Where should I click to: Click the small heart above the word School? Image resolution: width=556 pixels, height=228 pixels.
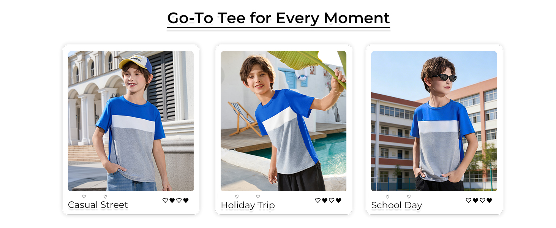pos(387,196)
